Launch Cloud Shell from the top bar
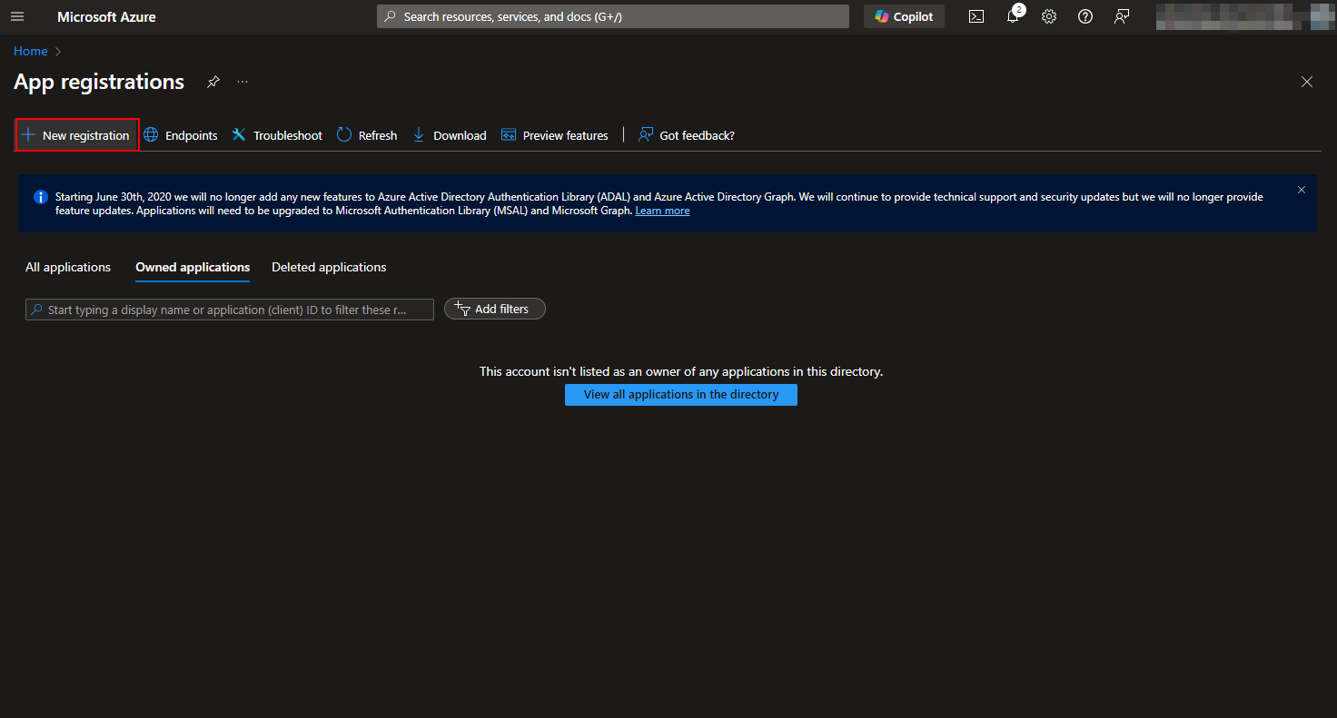The image size is (1337, 718). pos(976,16)
